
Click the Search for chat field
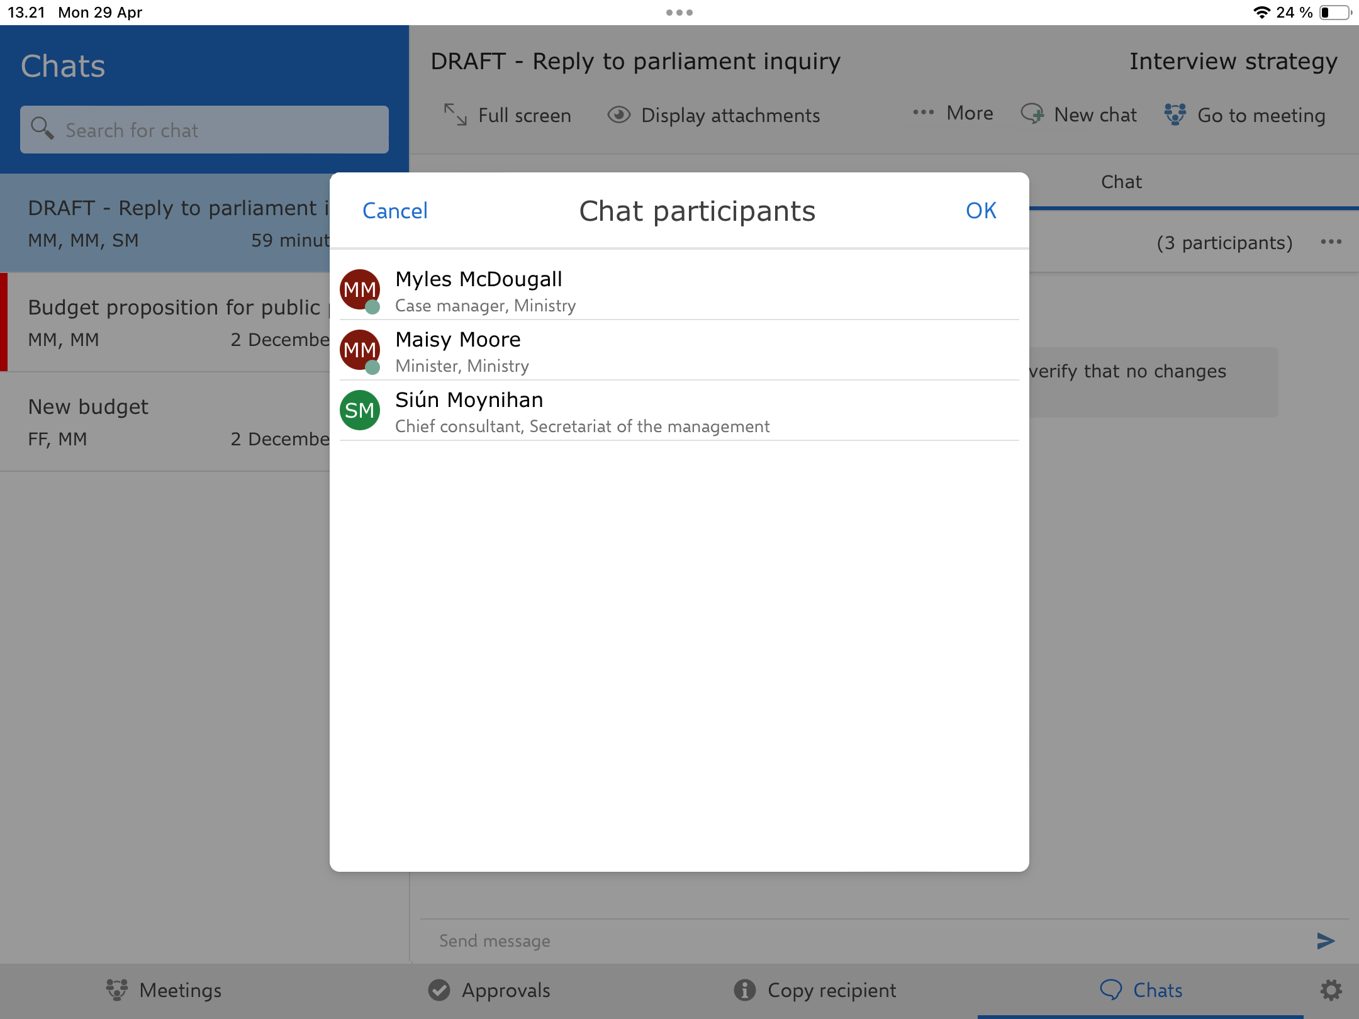tap(204, 130)
